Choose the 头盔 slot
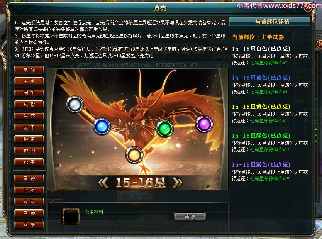The width and height of the screenshot is (322, 239). pos(29,116)
